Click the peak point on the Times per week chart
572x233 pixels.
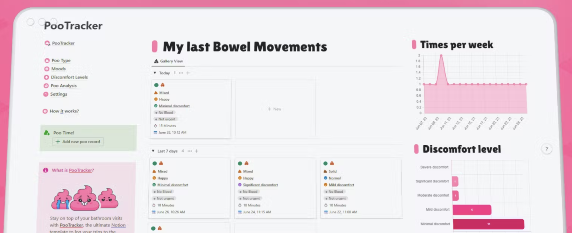(441, 56)
